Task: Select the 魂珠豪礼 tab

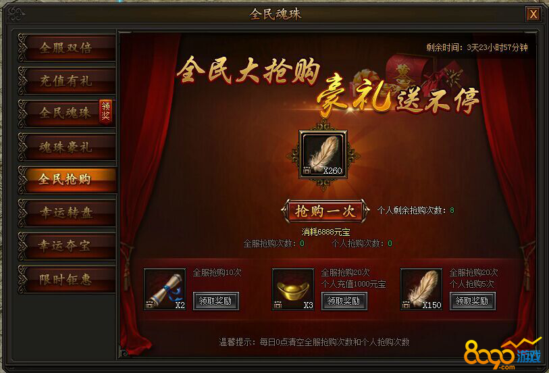Action: coord(67,147)
